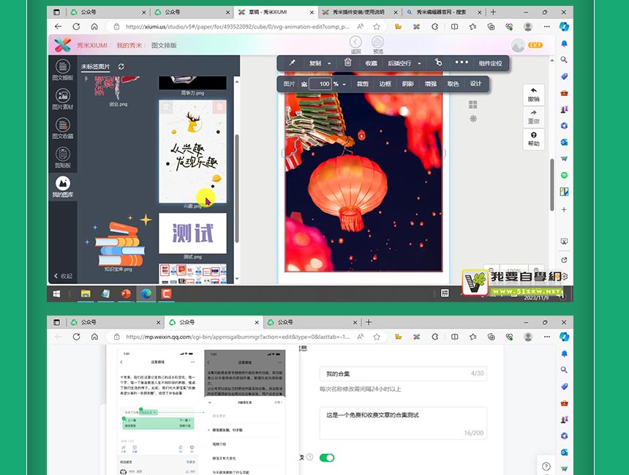Open PowerPoint from the taskbar
The image size is (629, 475).
coord(126,293)
